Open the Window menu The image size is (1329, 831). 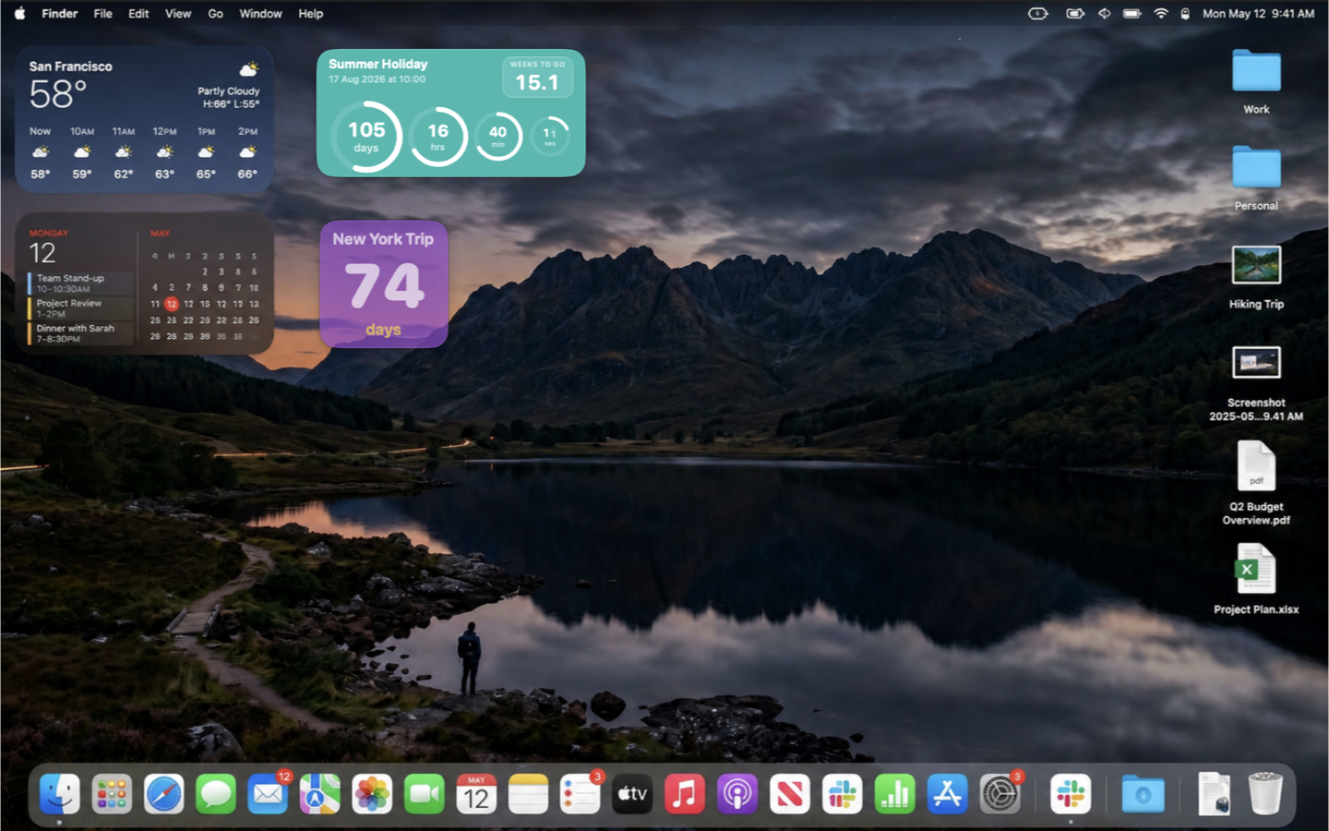tap(260, 13)
